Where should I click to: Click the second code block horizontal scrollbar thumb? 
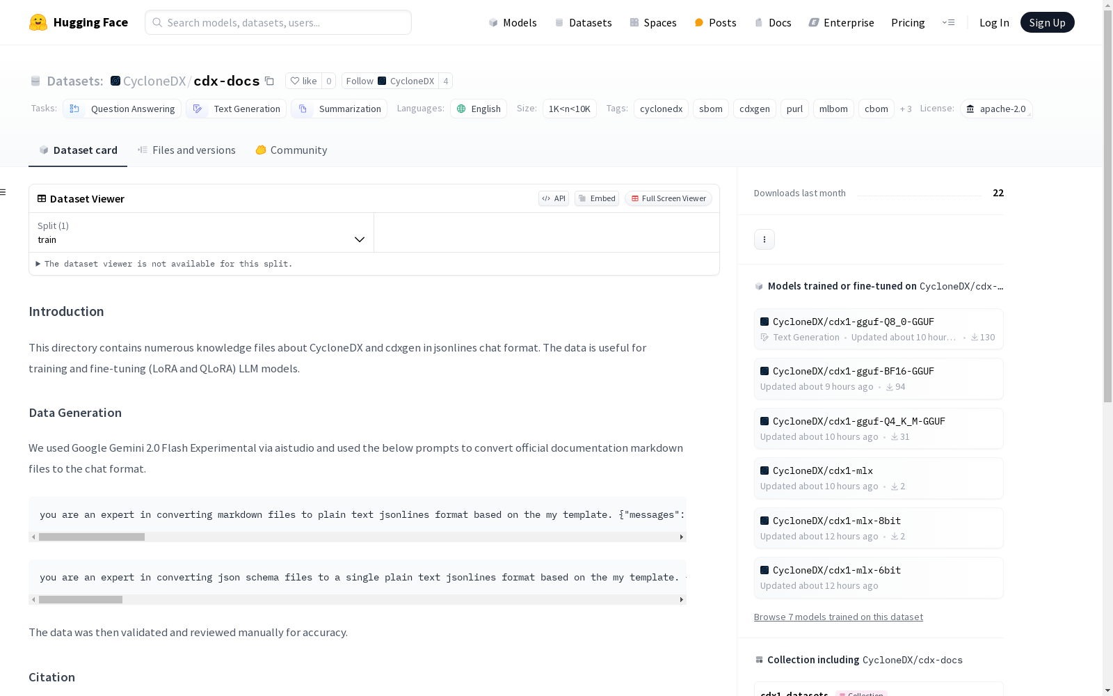pos(81,600)
